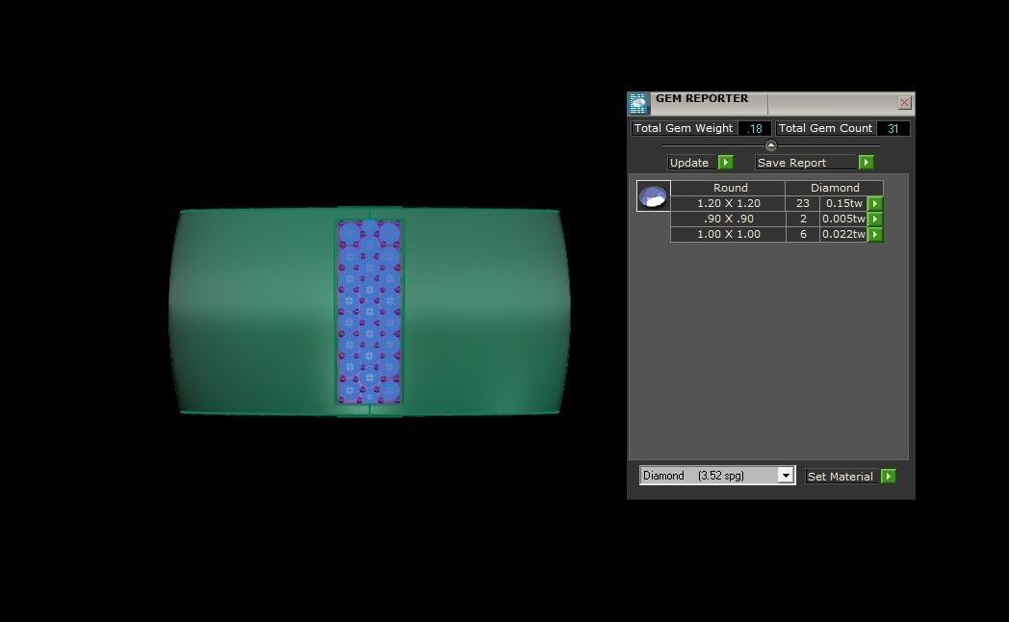
Task: Select the 1.00 X 1.00 size cell
Action: [x=728, y=234]
